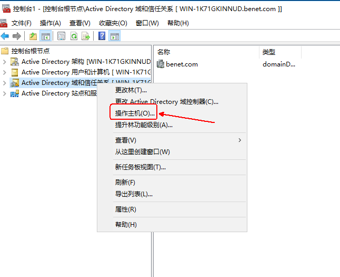Expand Active Directory 站点和服务 node

5,93
